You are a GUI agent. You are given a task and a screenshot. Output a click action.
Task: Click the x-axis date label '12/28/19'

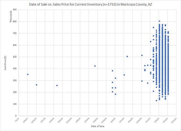[104, 121]
